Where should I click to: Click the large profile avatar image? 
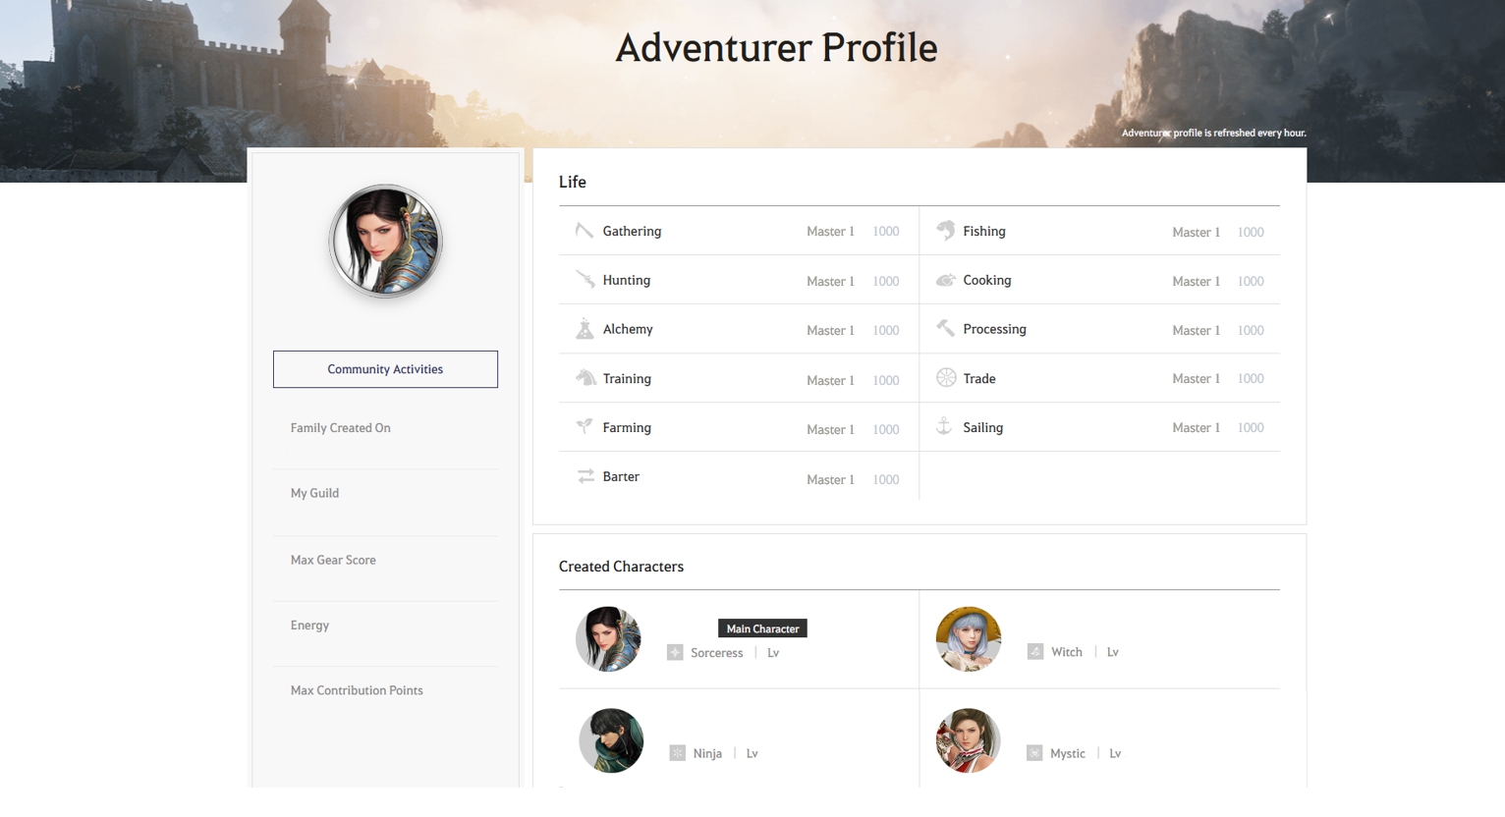pyautogui.click(x=385, y=241)
